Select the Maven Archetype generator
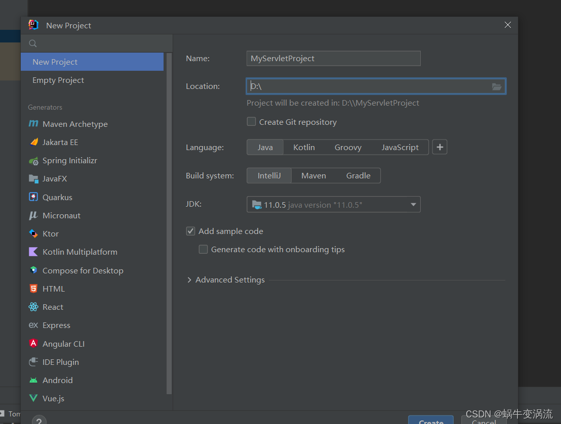 (x=75, y=124)
